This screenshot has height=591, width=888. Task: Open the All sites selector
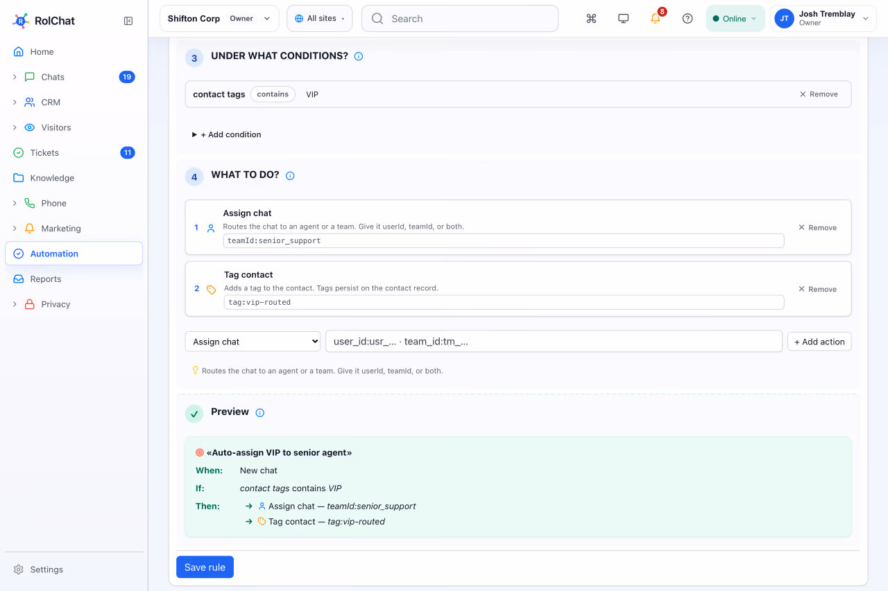tap(320, 19)
